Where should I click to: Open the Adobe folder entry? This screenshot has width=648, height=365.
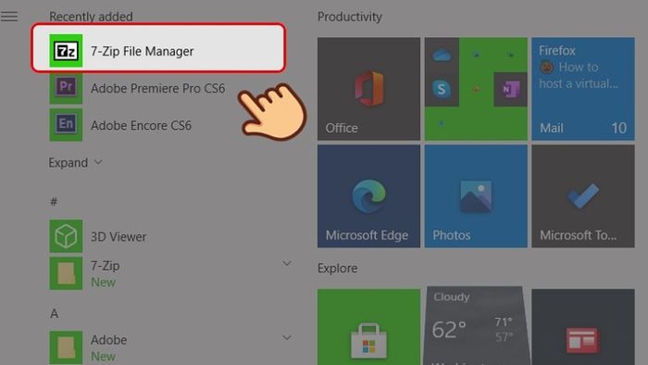click(x=170, y=347)
